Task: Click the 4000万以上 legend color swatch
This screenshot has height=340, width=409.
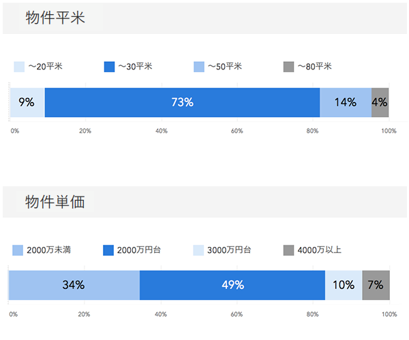Action: pyautogui.click(x=288, y=250)
